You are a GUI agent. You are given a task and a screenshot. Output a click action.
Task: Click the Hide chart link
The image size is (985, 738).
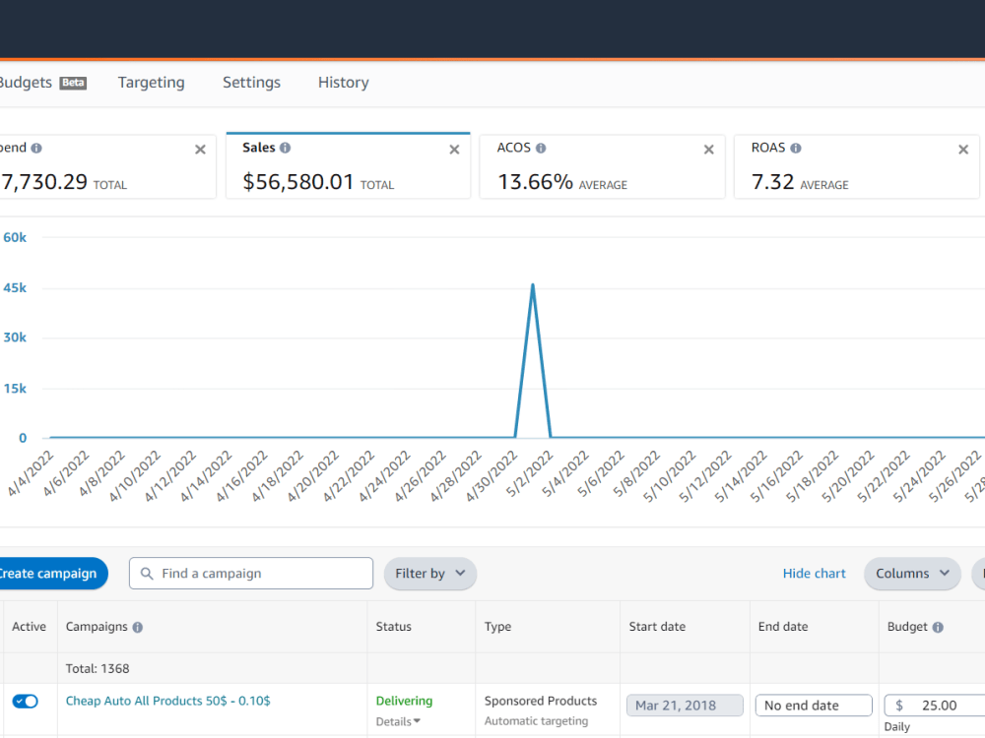815,574
